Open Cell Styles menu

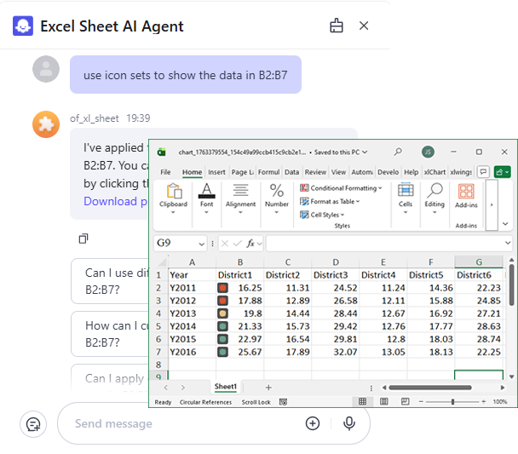pyautogui.click(x=322, y=215)
